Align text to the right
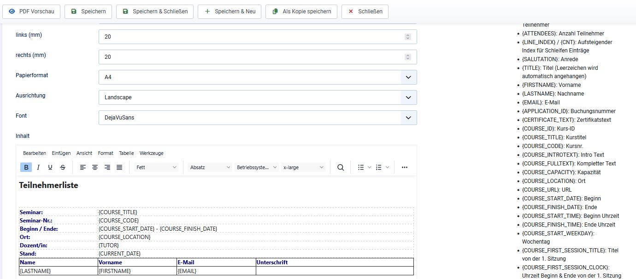Screen dimensions: 636x279 [x=107, y=167]
